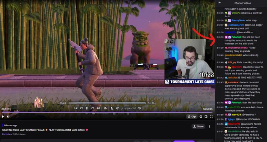Image resolution: width=267 pixels, height=142 pixels.
Task: Click the total duration 08:55:45 label
Action: 208,109
